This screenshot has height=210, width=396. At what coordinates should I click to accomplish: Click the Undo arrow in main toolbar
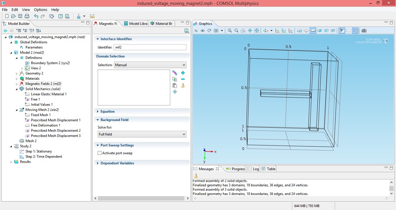pyautogui.click(x=36, y=16)
